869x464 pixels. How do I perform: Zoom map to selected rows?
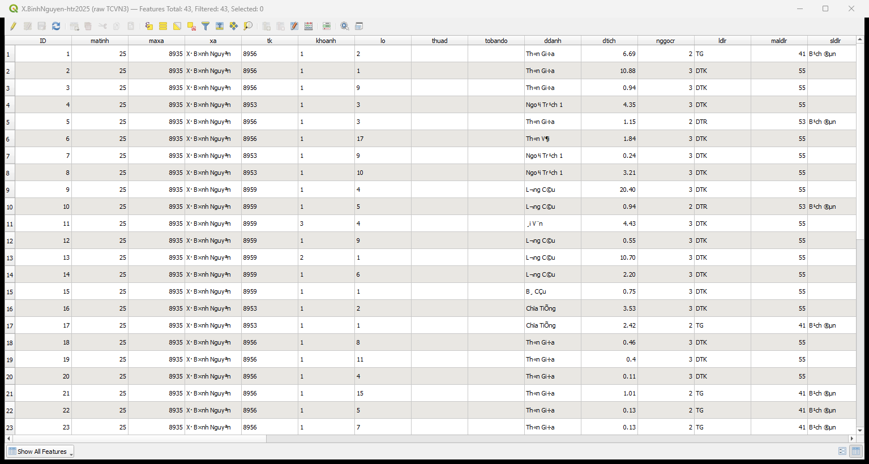248,26
